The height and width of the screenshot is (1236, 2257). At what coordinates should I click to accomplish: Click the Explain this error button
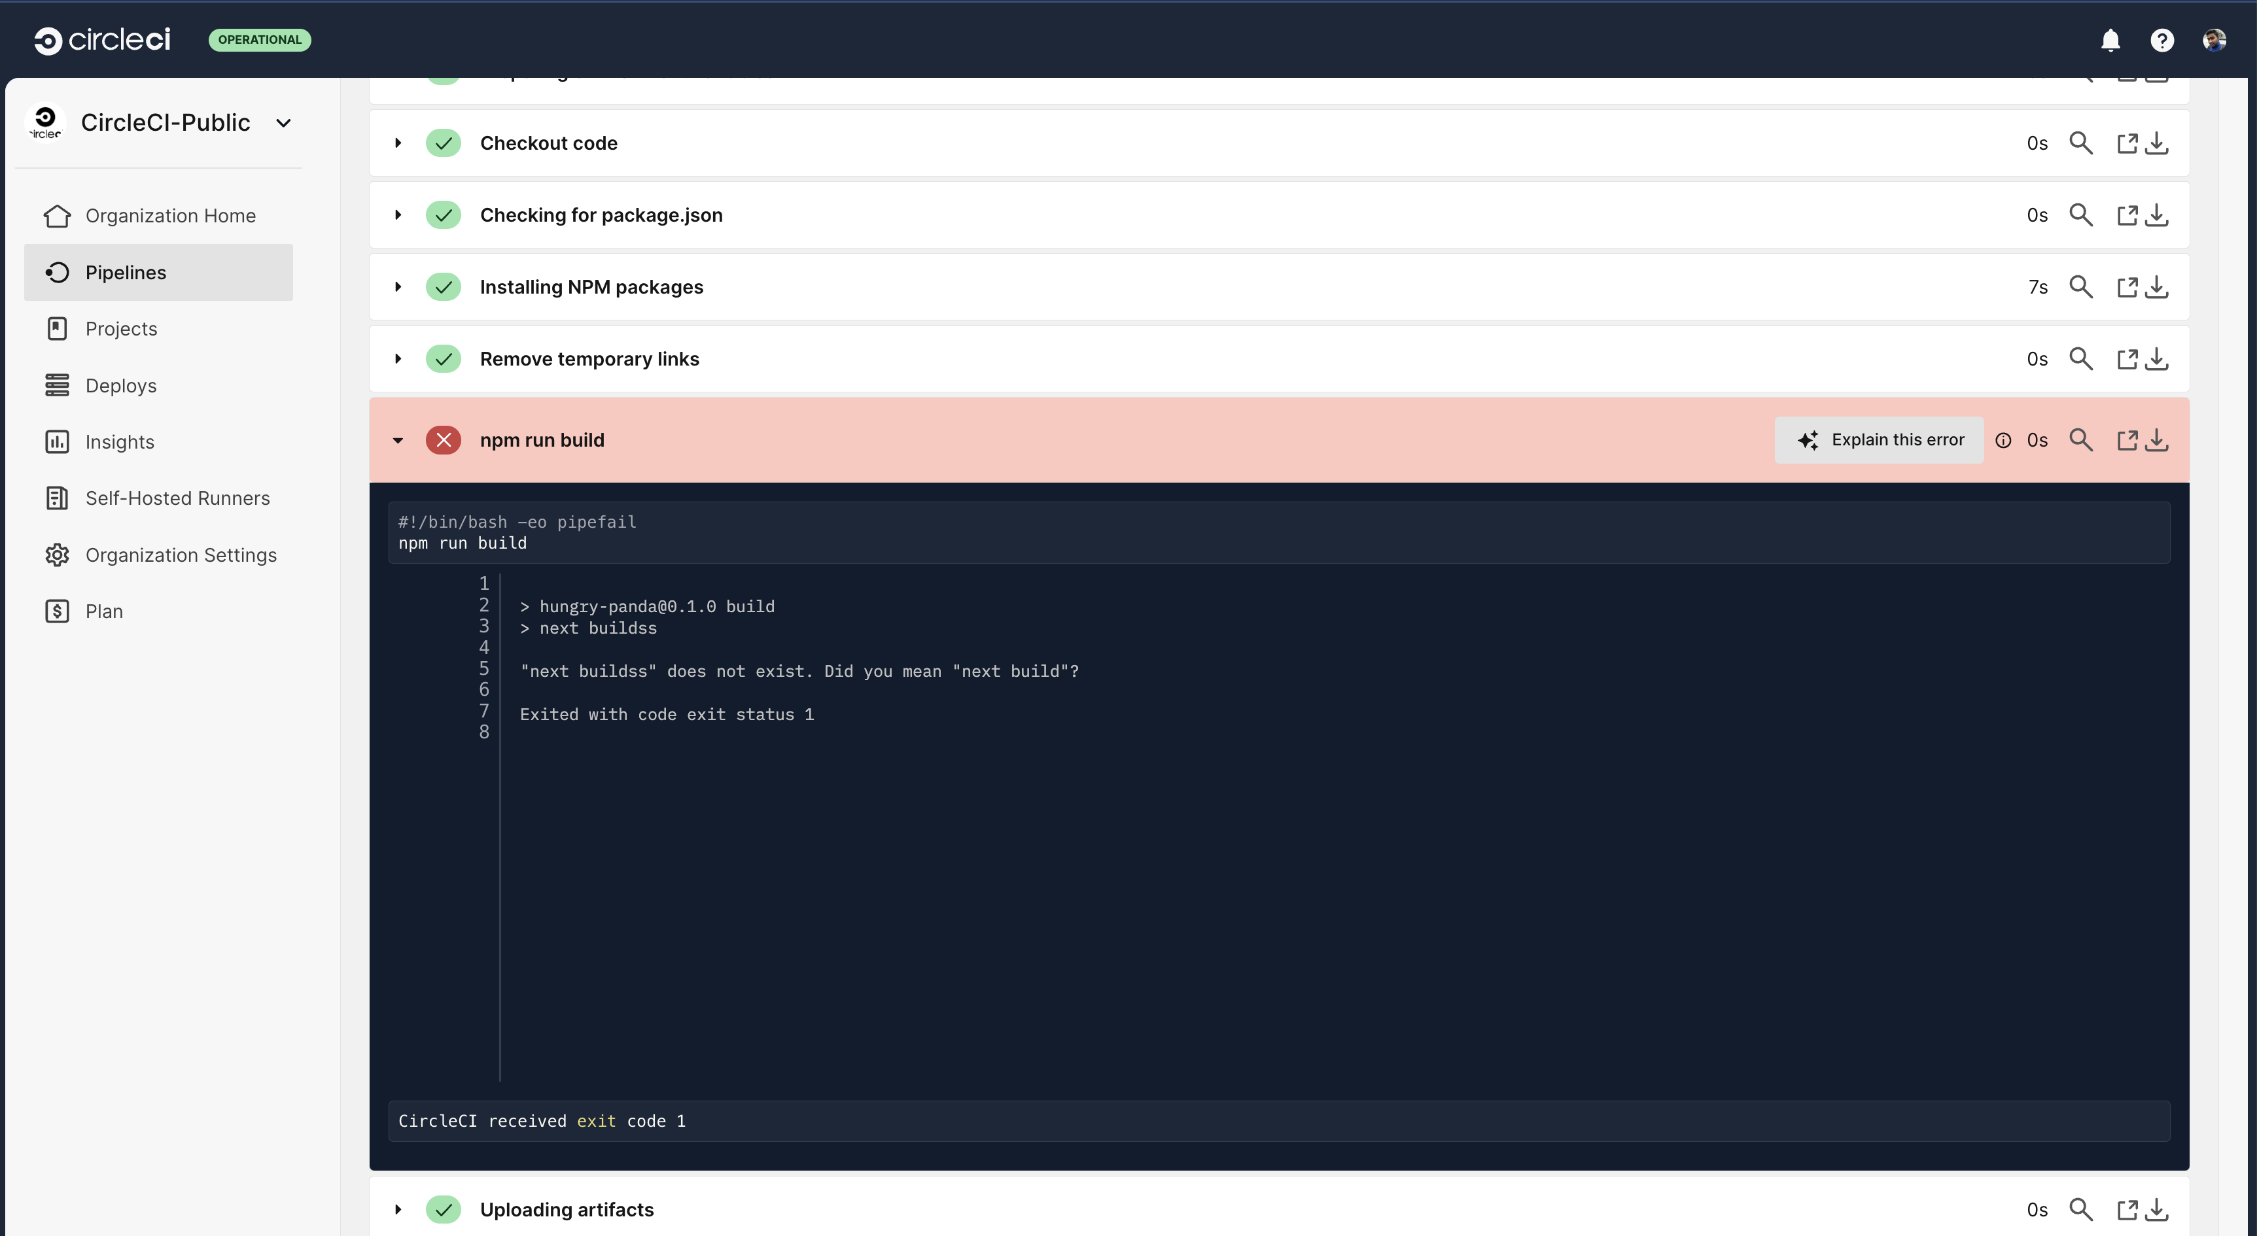(1880, 439)
